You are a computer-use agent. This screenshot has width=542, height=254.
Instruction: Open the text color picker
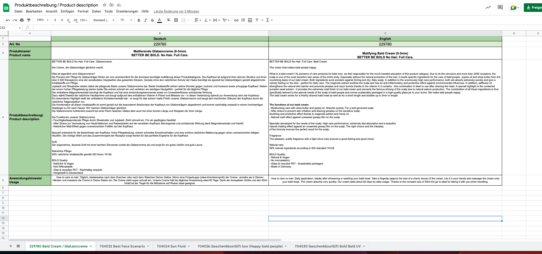[160, 20]
